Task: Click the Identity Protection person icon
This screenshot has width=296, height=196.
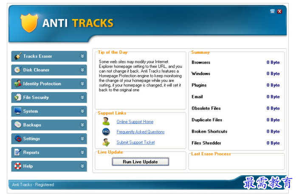Action: [18, 84]
